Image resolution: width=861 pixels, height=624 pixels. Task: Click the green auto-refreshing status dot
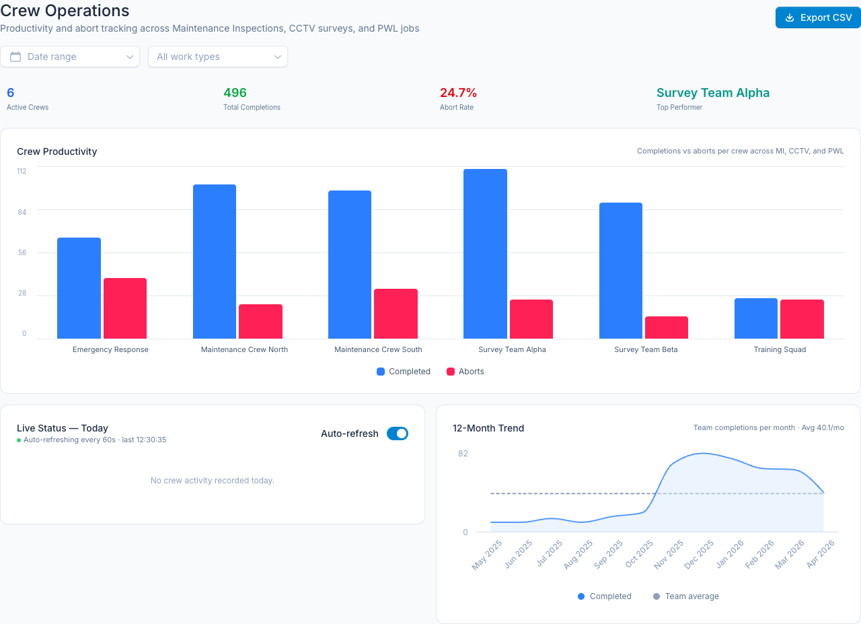click(x=19, y=440)
